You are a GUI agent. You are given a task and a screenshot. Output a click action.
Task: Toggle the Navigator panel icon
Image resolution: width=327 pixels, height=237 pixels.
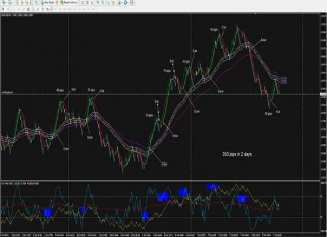27,2
